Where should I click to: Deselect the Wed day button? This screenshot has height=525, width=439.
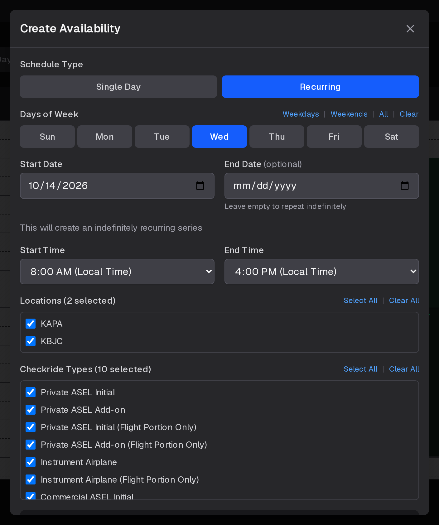pos(219,137)
